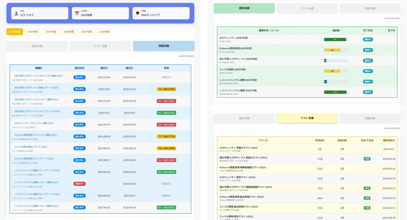Switch to the 2026年度 year tab

pos(33,32)
